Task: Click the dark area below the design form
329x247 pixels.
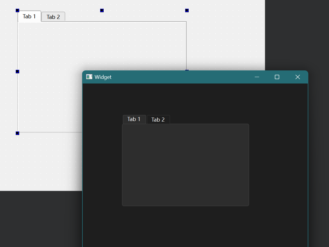Action: tap(41, 218)
